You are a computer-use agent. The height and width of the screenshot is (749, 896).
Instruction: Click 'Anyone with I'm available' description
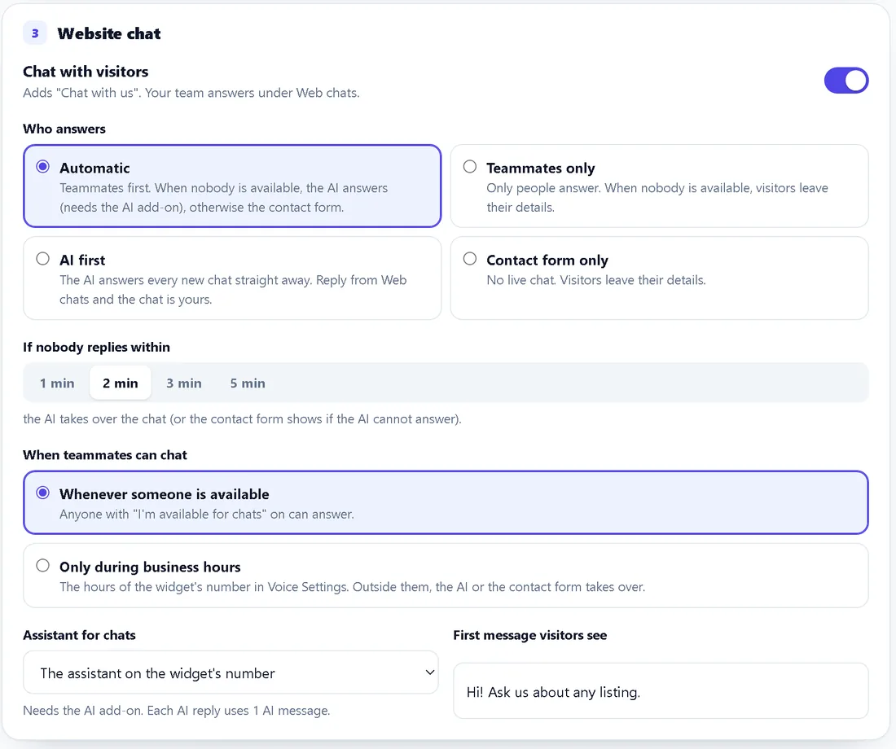pyautogui.click(x=207, y=515)
